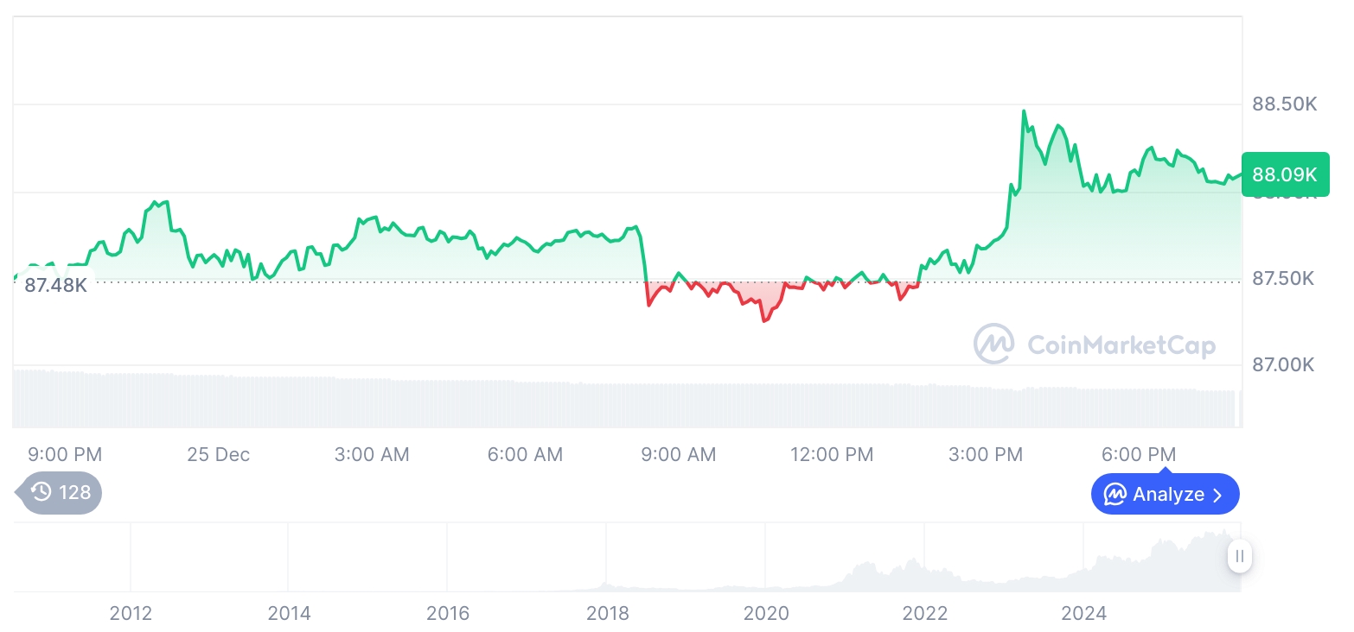Image resolution: width=1354 pixels, height=632 pixels.
Task: Select the 9:00 PM time axis label
Action: coord(65,454)
